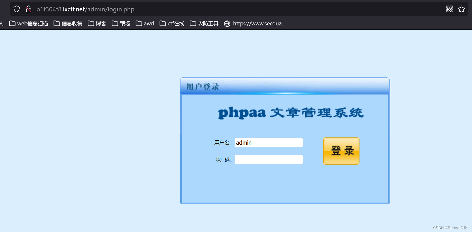This screenshot has height=232, width=472.
Task: Open the awd bookmark folder
Action: 145,23
